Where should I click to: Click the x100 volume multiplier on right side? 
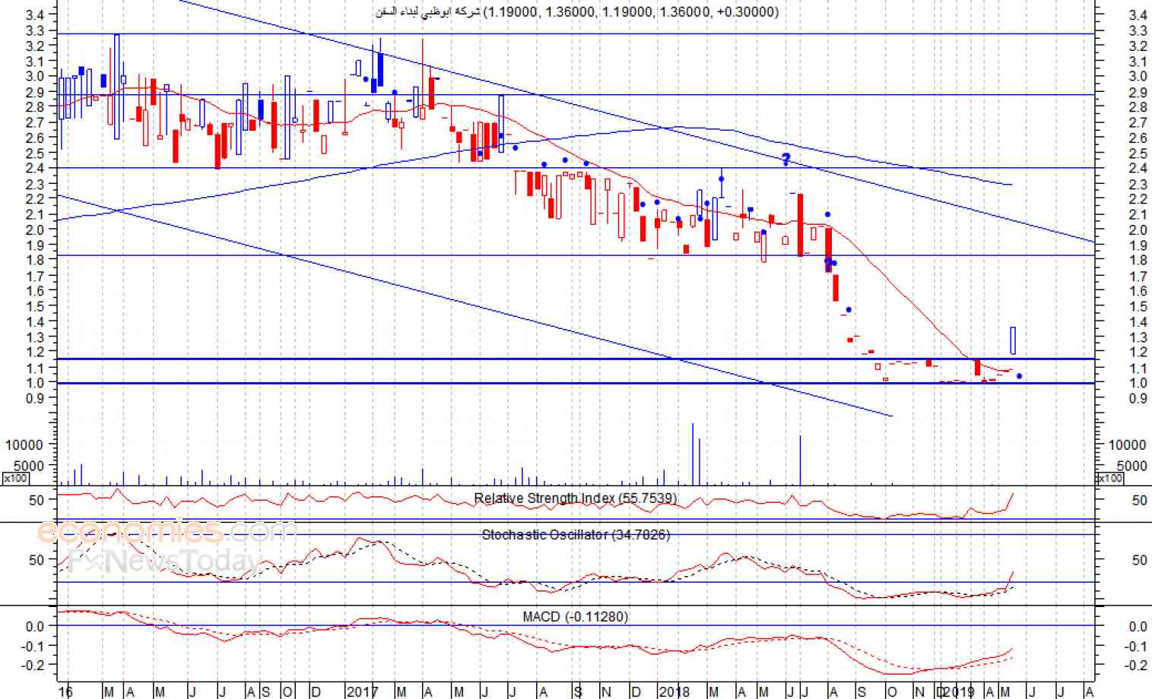1109,478
